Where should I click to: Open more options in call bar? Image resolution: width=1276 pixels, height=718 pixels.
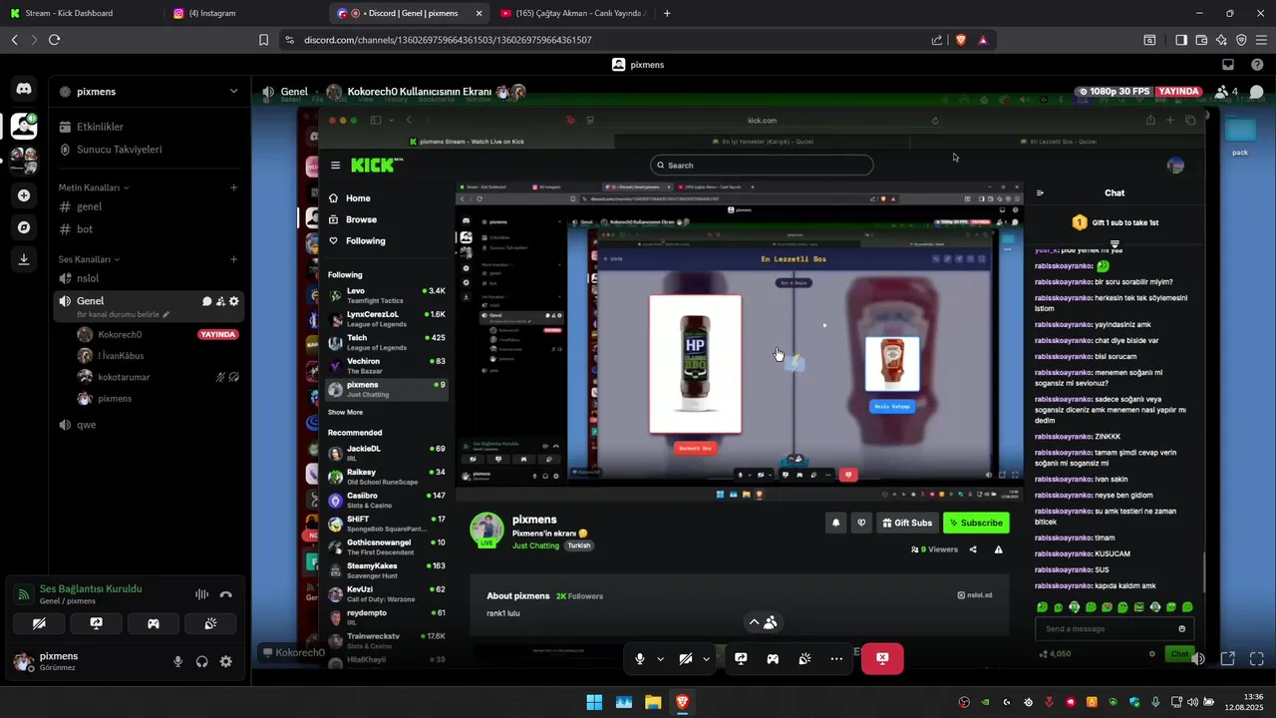pyautogui.click(x=836, y=659)
